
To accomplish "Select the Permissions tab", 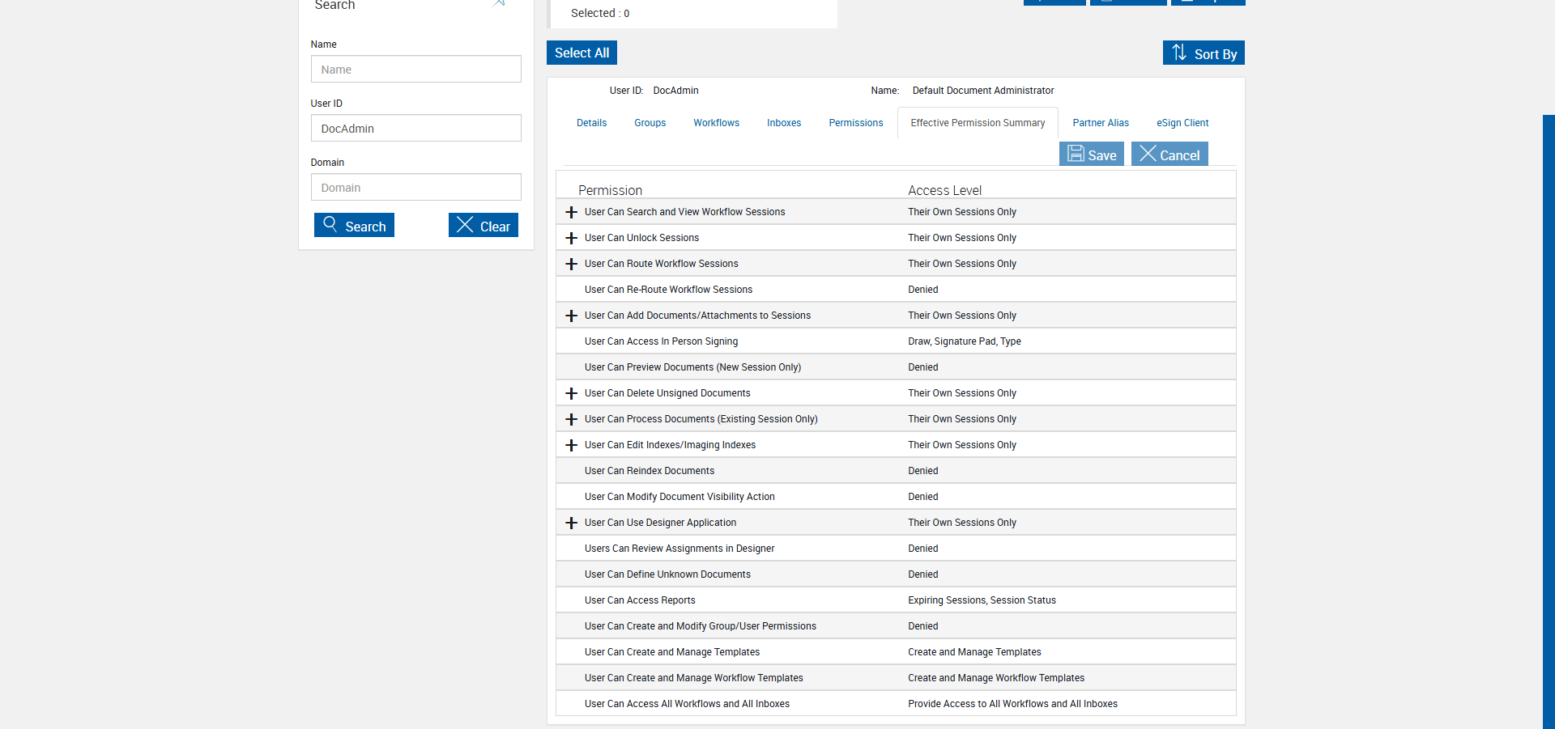I will point(855,123).
